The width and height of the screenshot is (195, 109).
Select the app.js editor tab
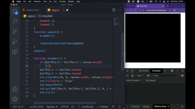click(58, 10)
